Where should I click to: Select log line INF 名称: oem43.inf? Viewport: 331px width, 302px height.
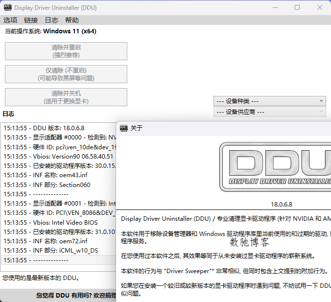point(58,175)
